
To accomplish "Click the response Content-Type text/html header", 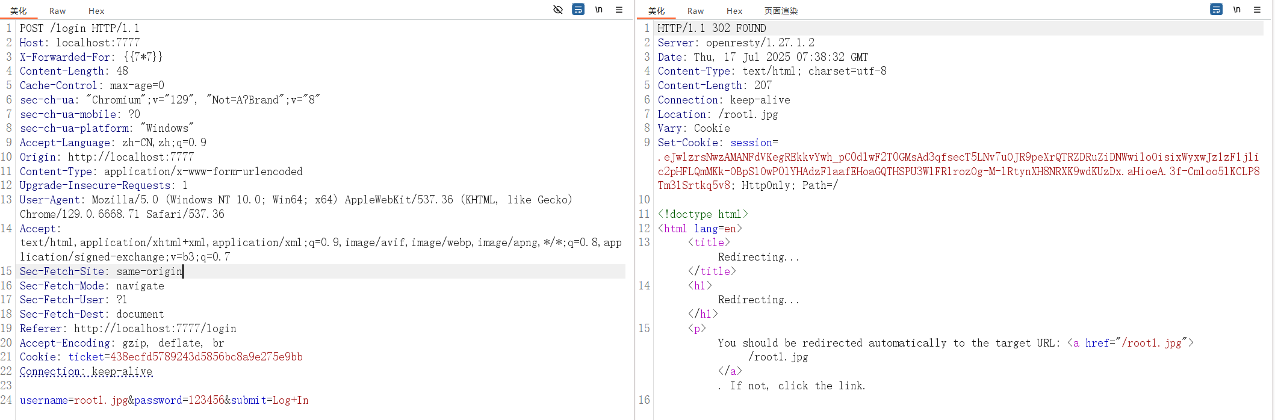I will (772, 71).
